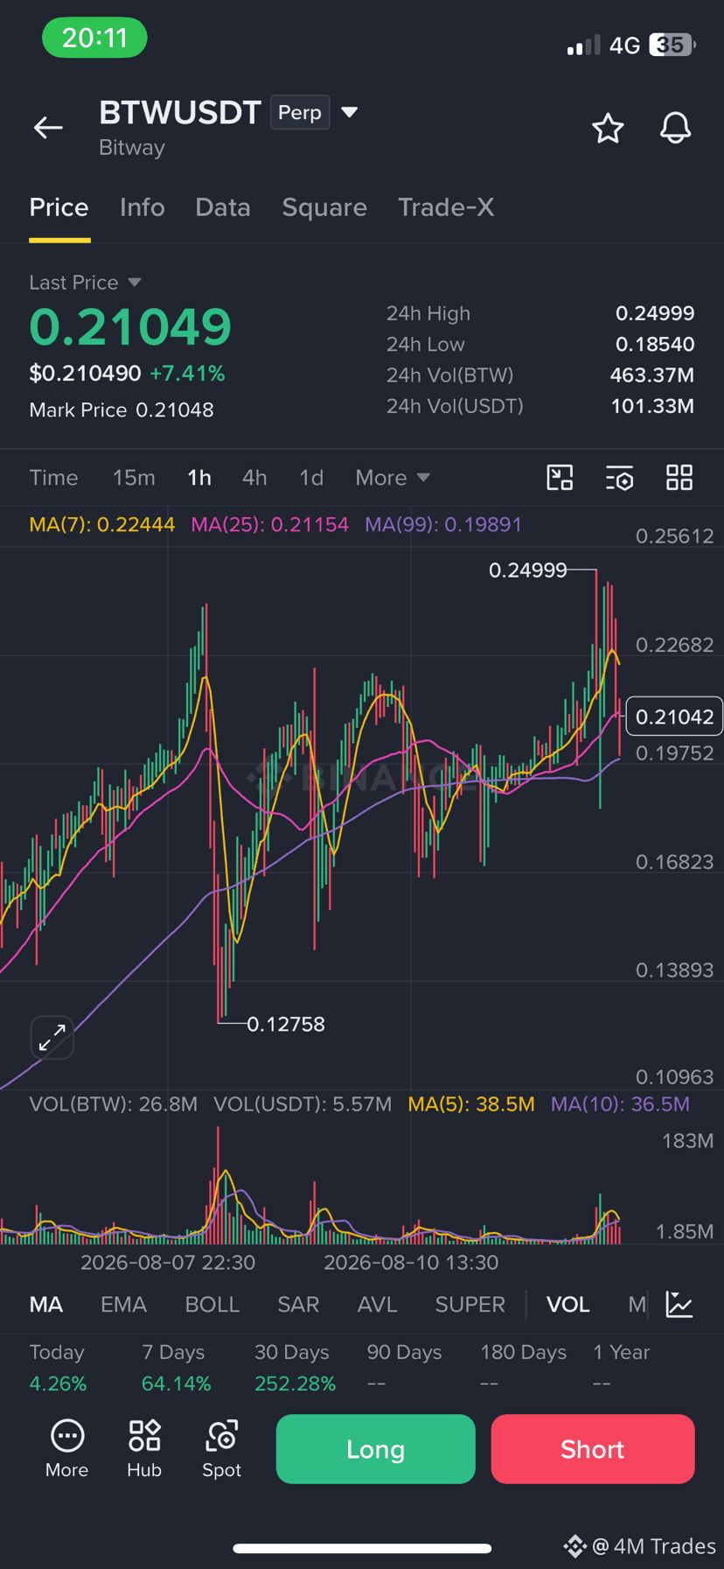The width and height of the screenshot is (724, 1569).
Task: Tap the Today 4.26% performance
Action: tap(58, 1368)
